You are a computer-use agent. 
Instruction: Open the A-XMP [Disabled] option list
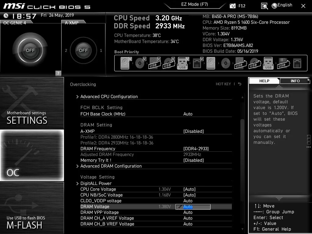pyautogui.click(x=193, y=131)
